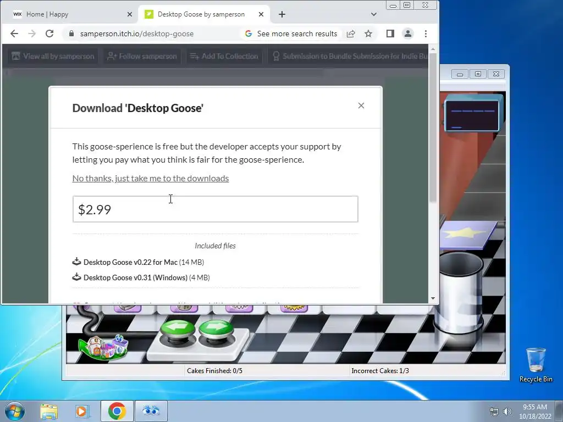Open the Chrome side panel
Image resolution: width=563 pixels, height=422 pixels.
(390, 34)
